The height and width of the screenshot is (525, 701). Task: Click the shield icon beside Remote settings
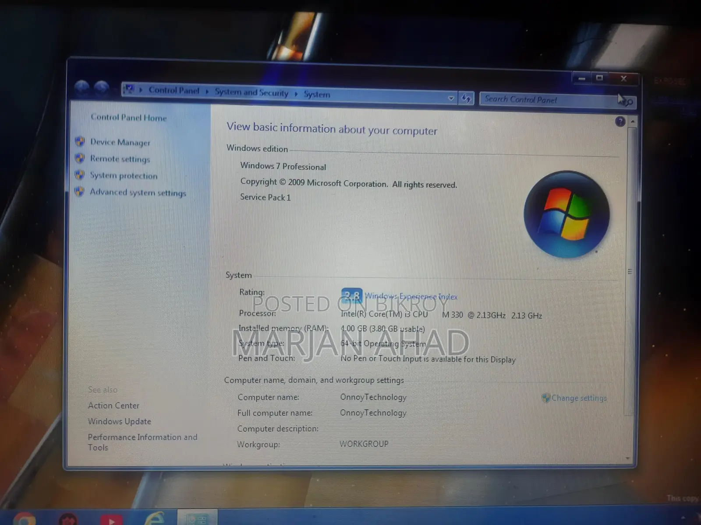pos(80,157)
